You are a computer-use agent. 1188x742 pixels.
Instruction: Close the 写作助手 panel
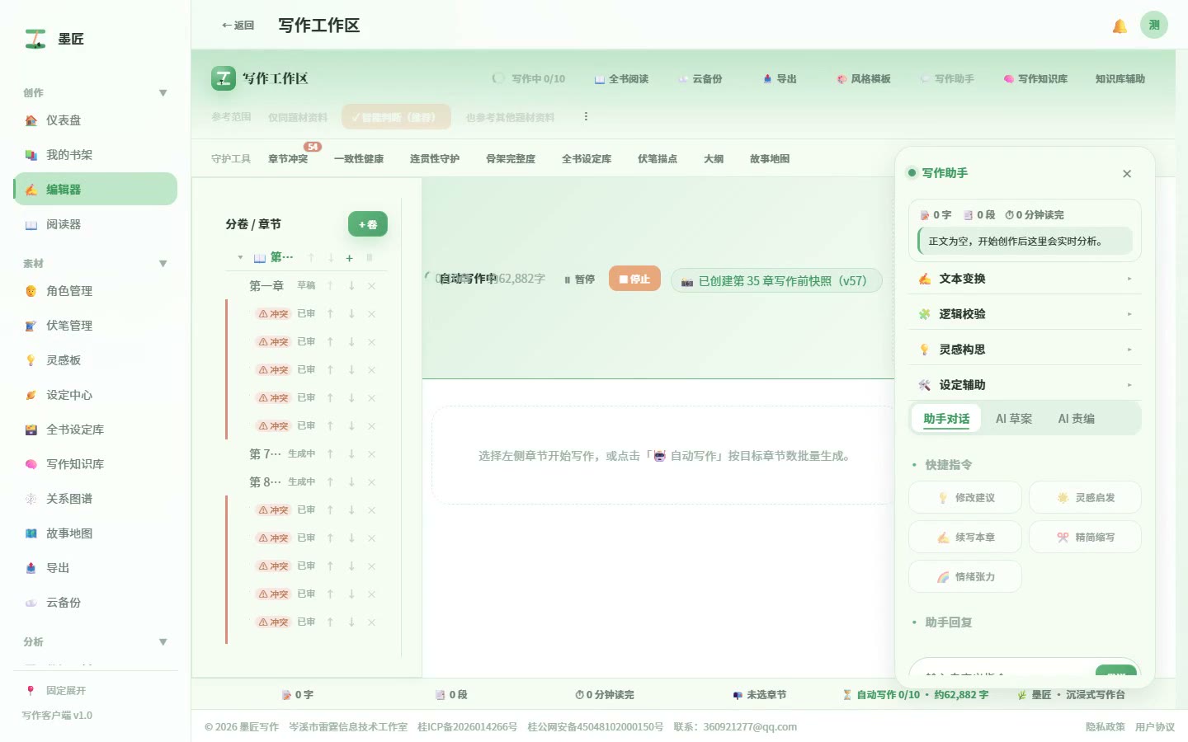click(1127, 174)
